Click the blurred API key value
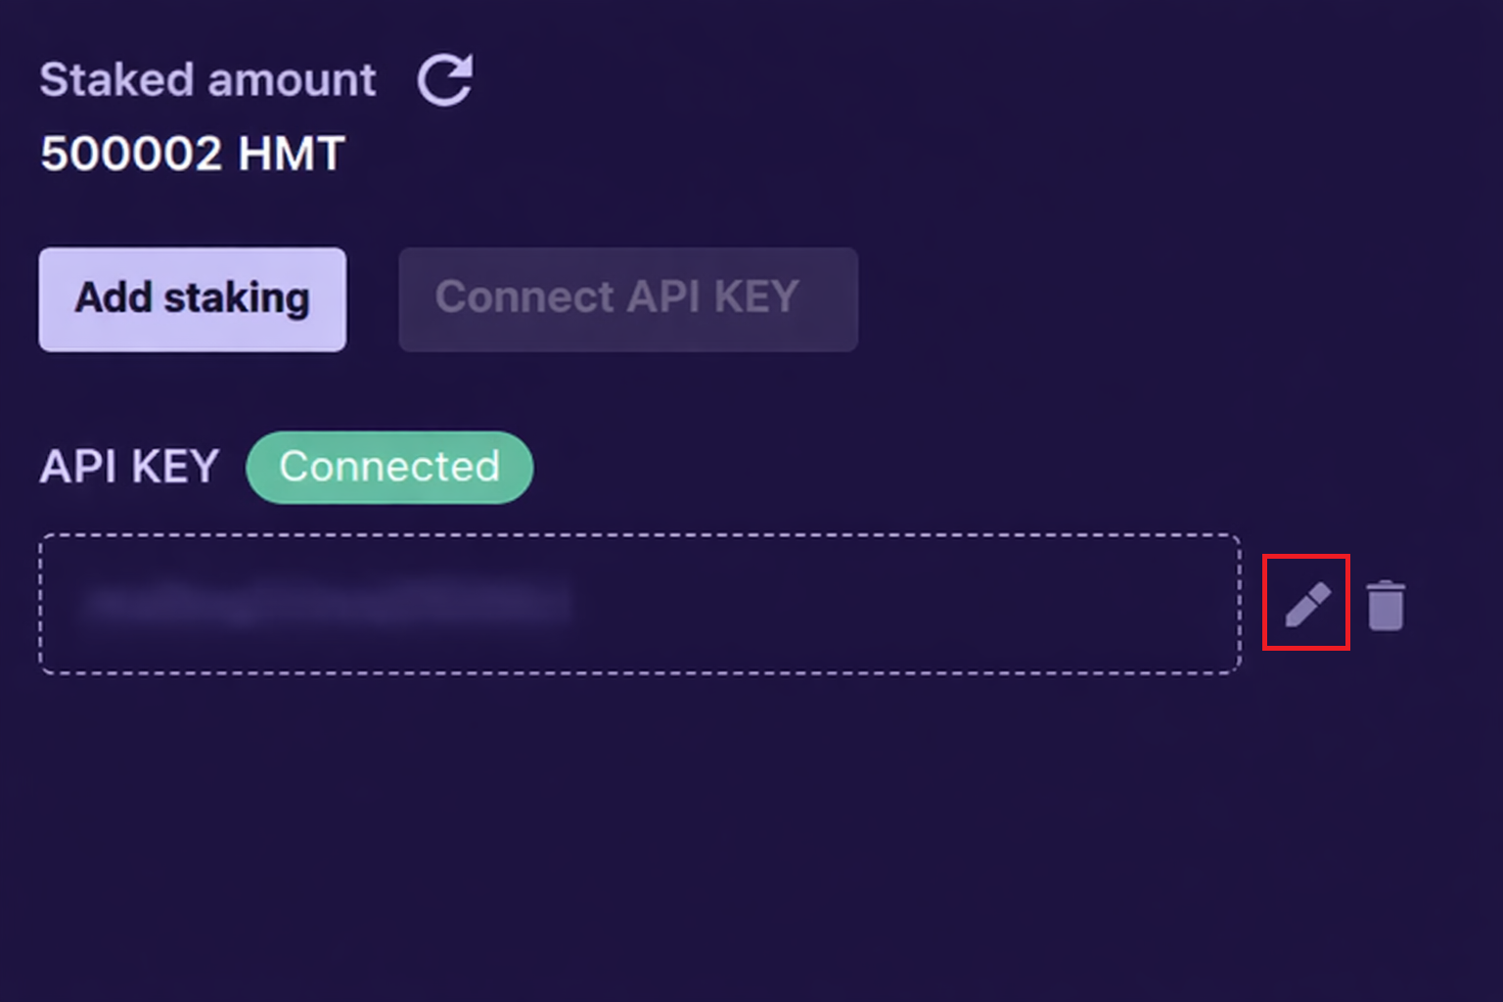The height and width of the screenshot is (1002, 1503). 327,604
